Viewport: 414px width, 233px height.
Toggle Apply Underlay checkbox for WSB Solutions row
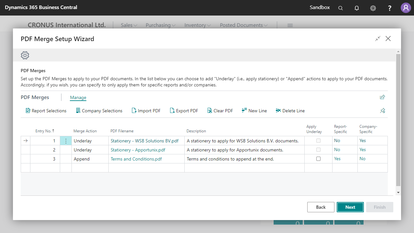point(318,141)
